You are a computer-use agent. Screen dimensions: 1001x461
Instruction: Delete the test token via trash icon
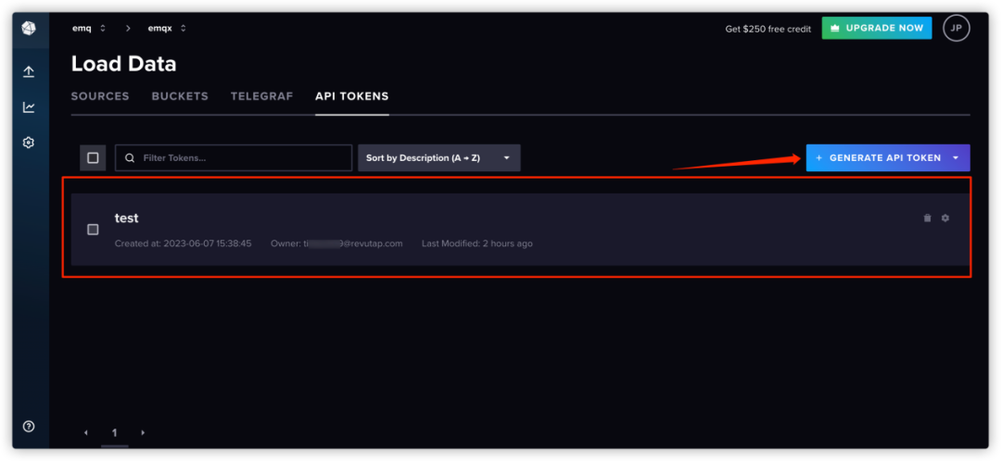point(927,218)
